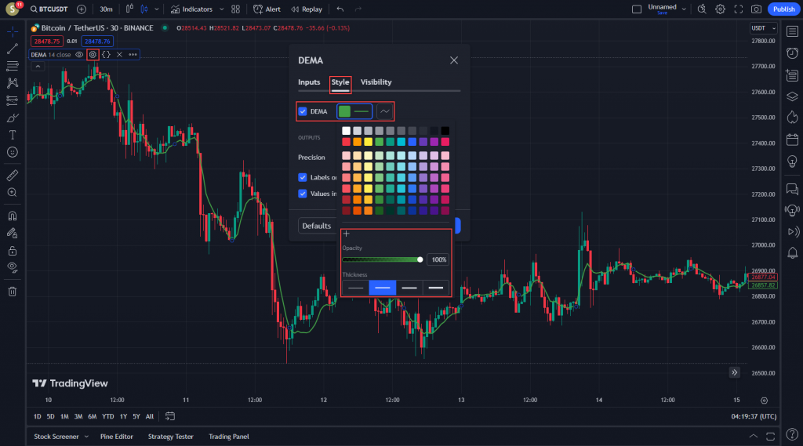Open the Indicators dialog
The height and width of the screenshot is (446, 803).
pyautogui.click(x=191, y=9)
